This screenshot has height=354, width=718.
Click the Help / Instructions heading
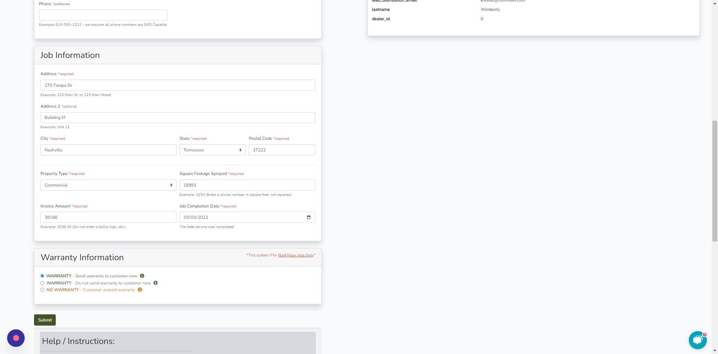(78, 341)
